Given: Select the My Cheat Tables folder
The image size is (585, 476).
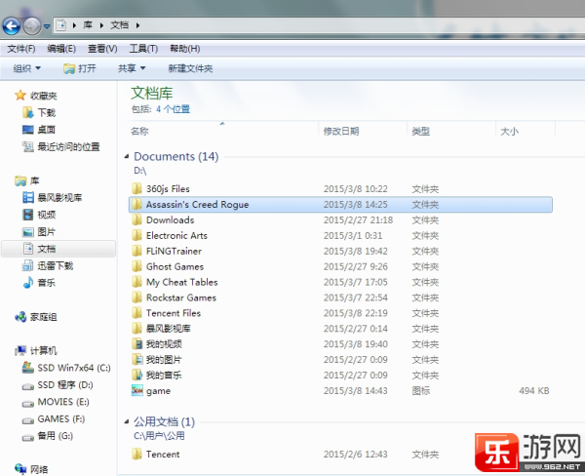Looking at the screenshot, I should pyautogui.click(x=340, y=282).
